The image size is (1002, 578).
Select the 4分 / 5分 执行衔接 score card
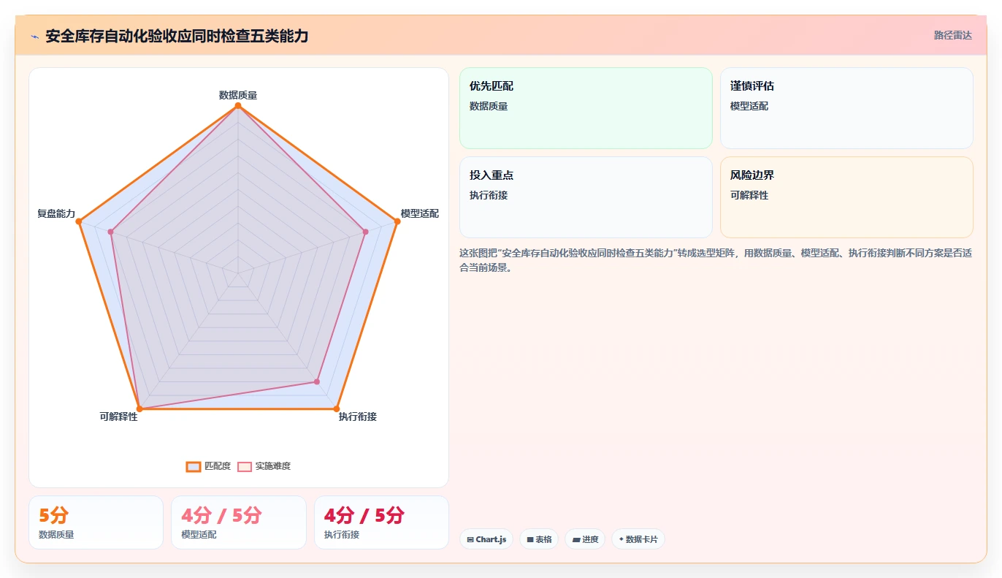coord(381,522)
